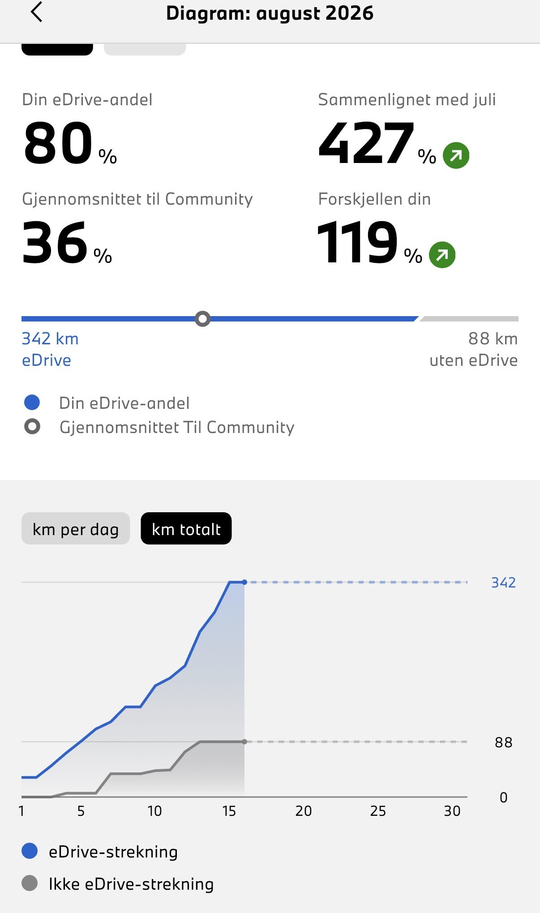This screenshot has width=540, height=913.
Task: Select ring icon for Gjennomsnittet Til Community
Action: (x=32, y=427)
